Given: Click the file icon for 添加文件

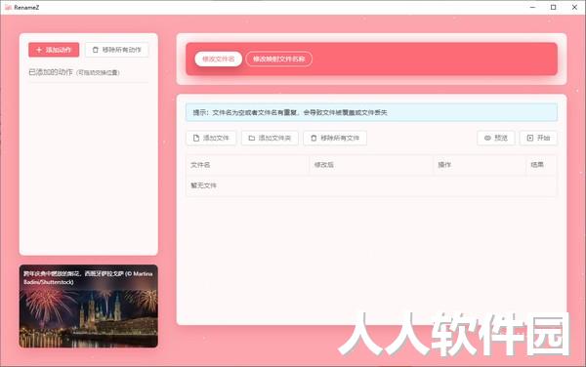Looking at the screenshot, I should click(196, 138).
